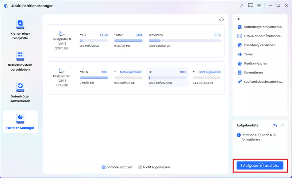Click the NTFS label of D:
The image size is (292, 178).
[x=183, y=72]
